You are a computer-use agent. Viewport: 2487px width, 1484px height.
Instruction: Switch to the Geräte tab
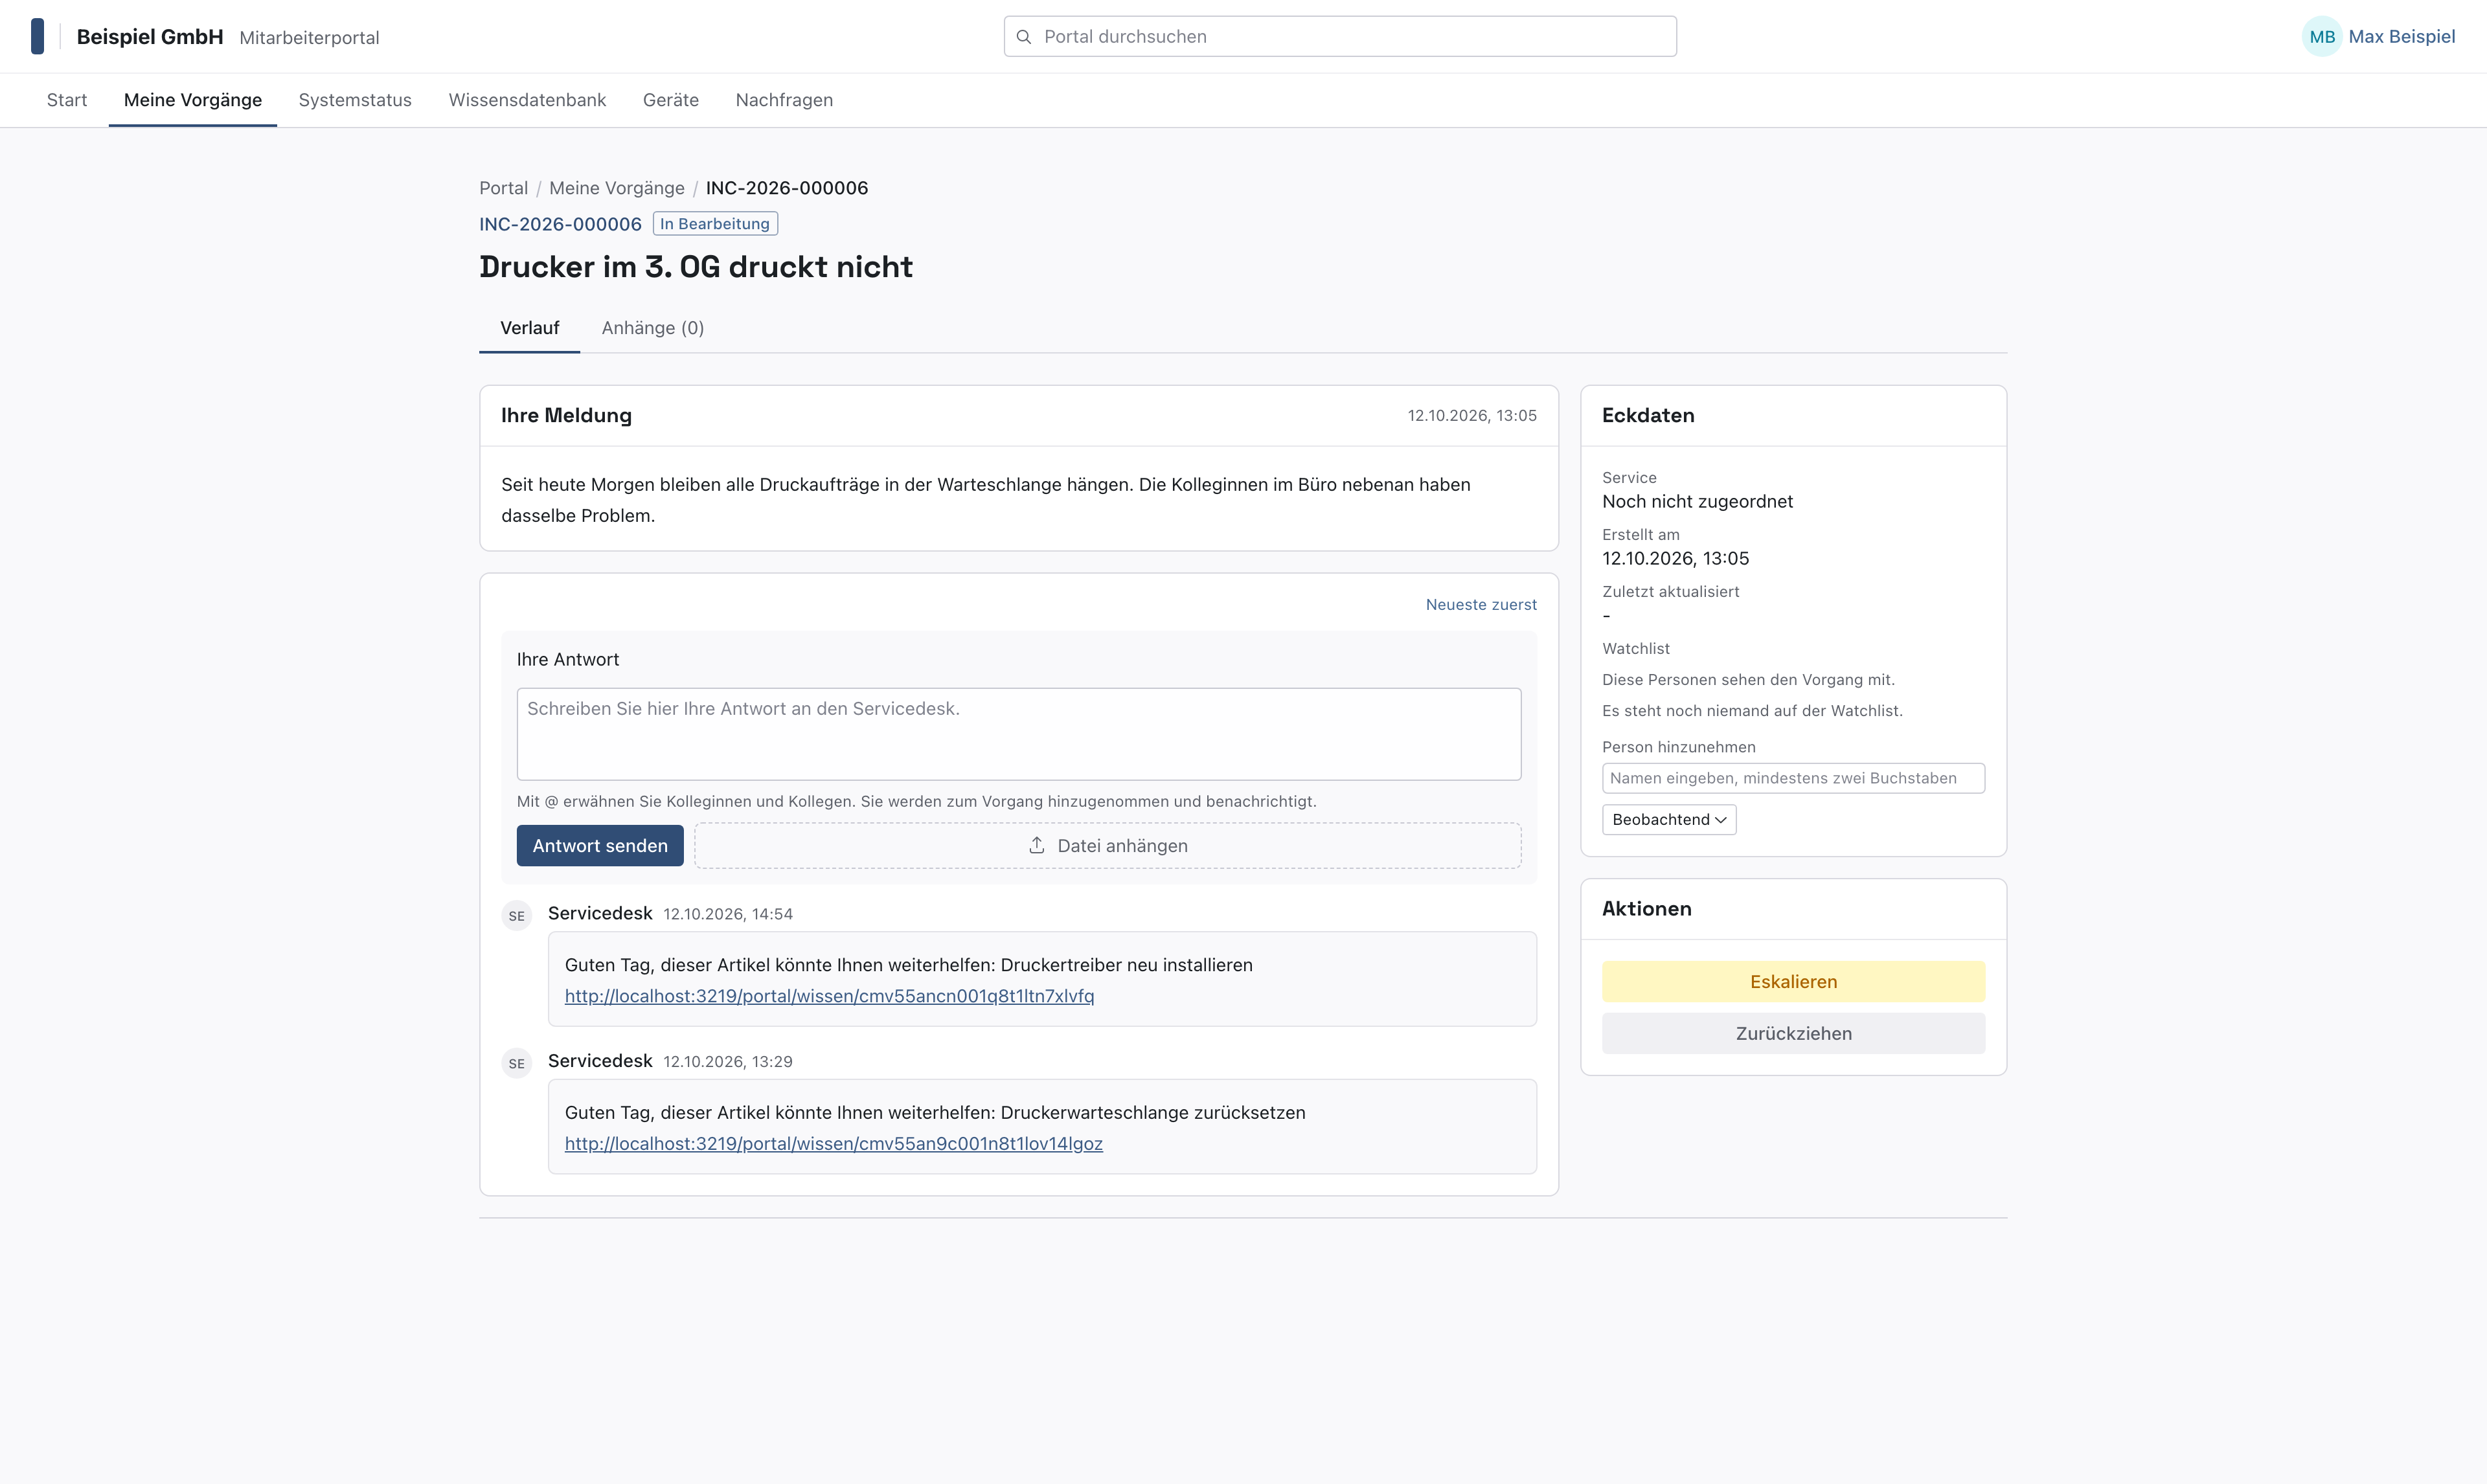[670, 100]
